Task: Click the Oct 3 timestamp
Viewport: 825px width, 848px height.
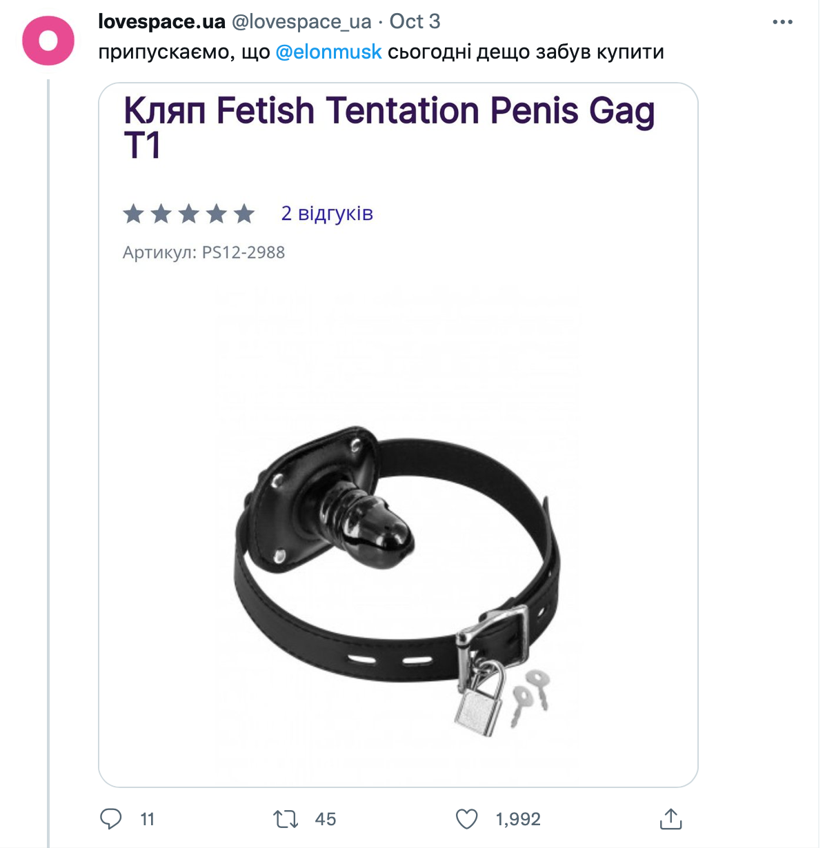Action: tap(415, 21)
